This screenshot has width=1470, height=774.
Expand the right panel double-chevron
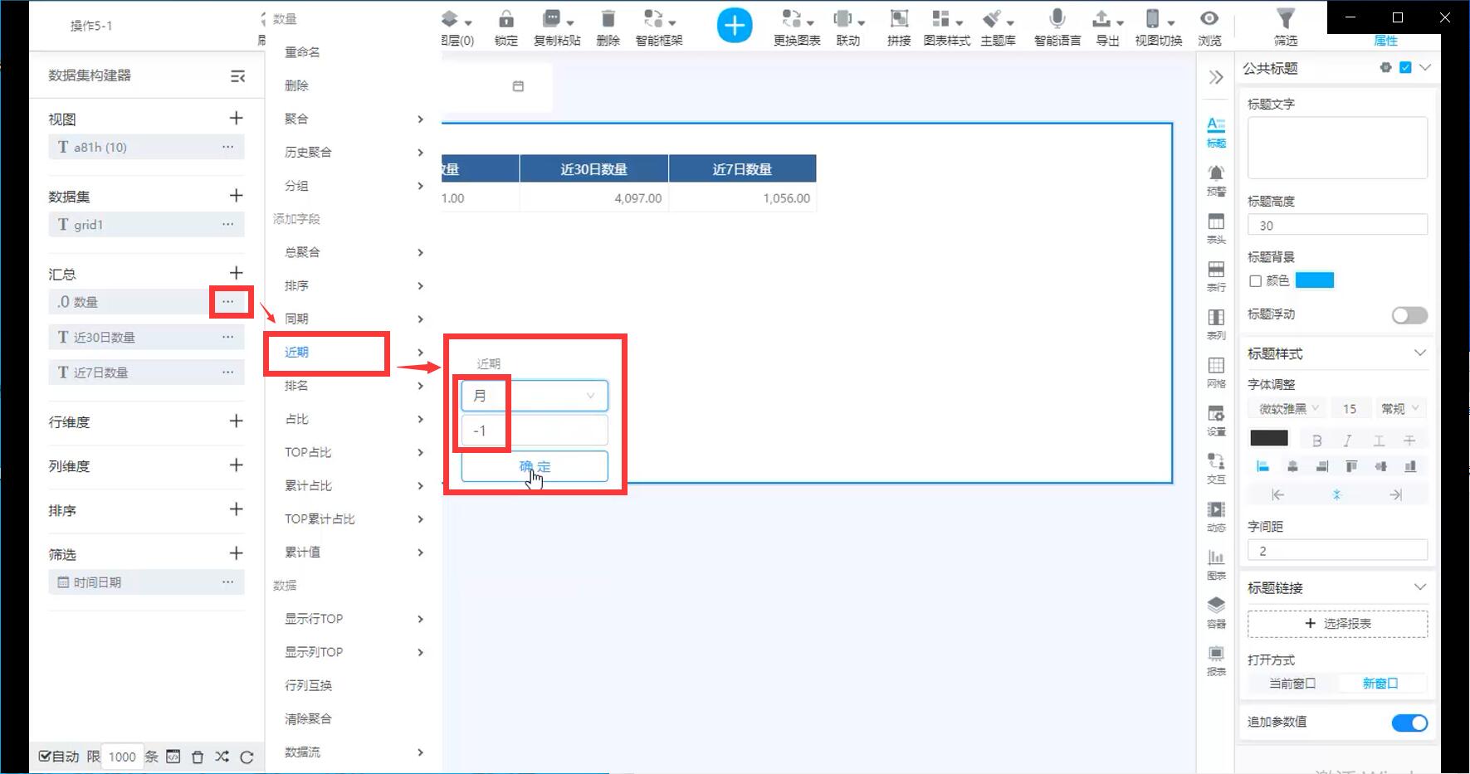(1216, 77)
